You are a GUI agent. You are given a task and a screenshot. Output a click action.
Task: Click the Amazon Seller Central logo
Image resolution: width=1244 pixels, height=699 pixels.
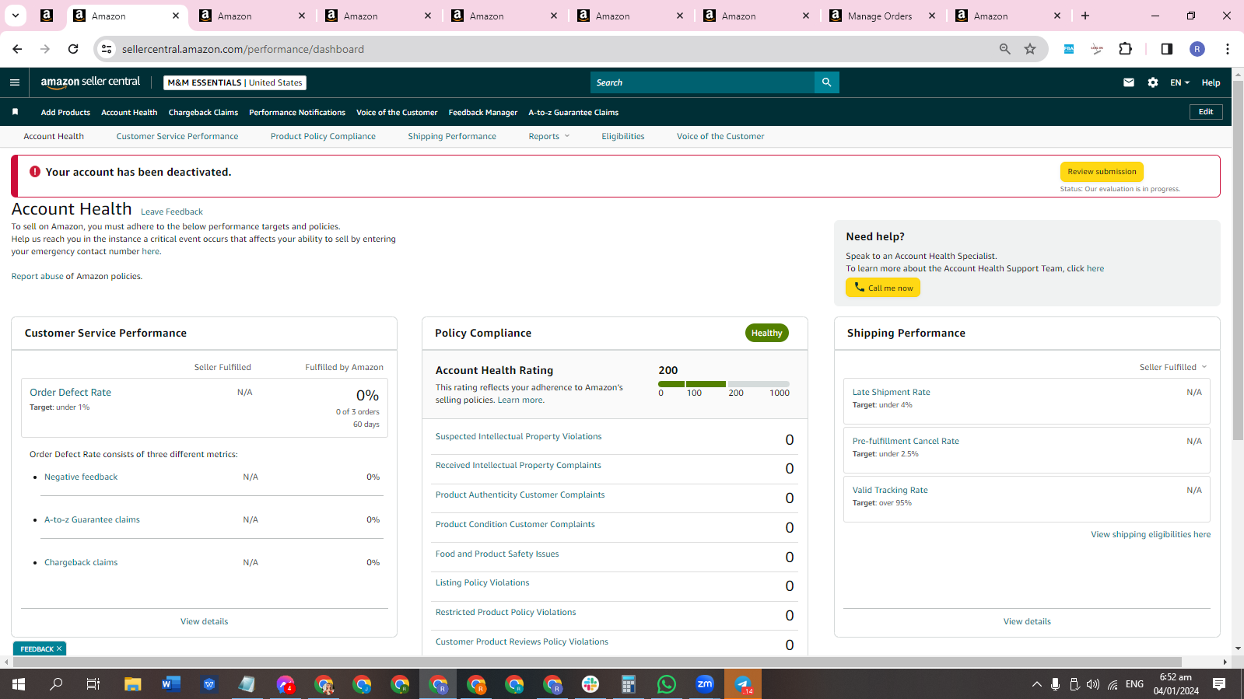pos(90,82)
